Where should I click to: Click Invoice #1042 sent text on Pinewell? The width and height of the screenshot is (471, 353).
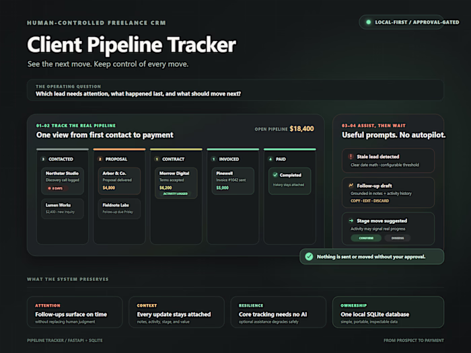tap(231, 180)
